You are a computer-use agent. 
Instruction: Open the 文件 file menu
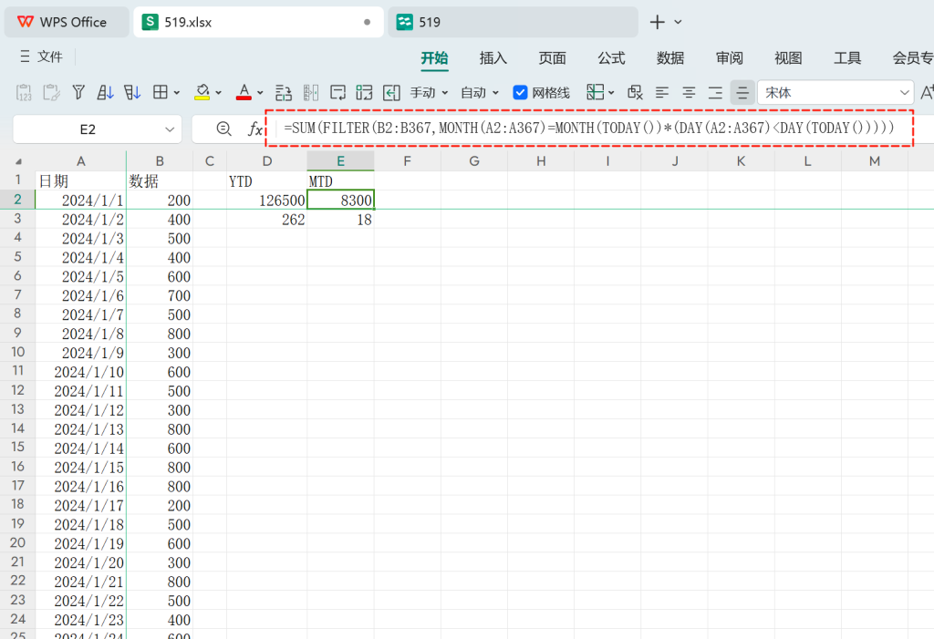(41, 57)
